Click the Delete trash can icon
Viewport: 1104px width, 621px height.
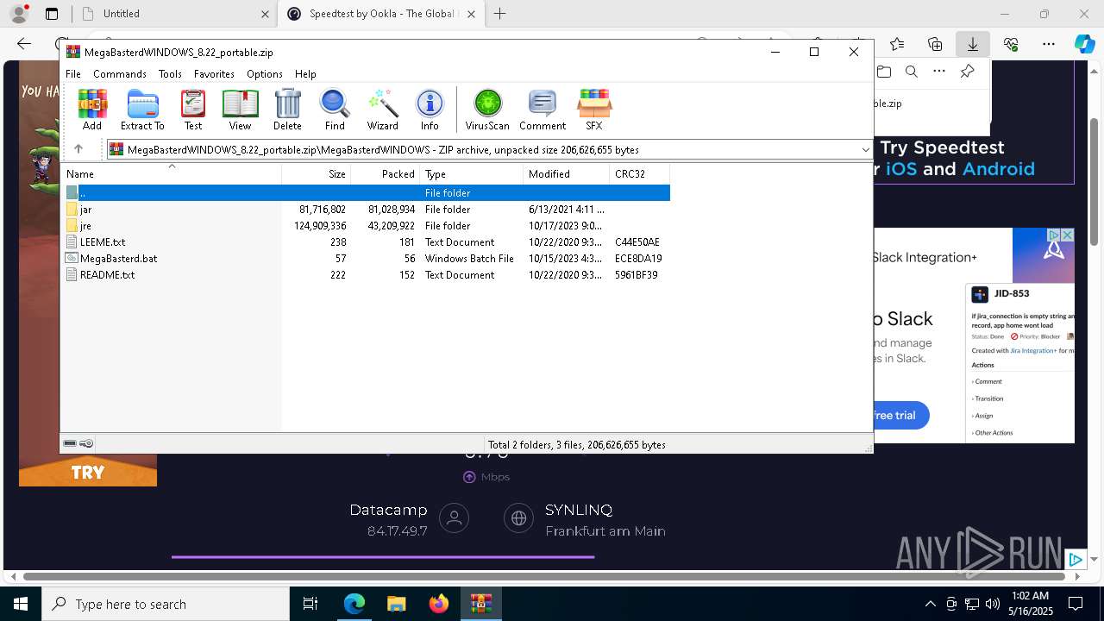coord(287,110)
